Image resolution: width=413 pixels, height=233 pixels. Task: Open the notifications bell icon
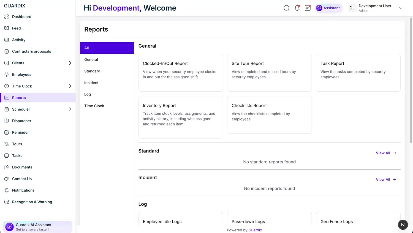(x=297, y=8)
